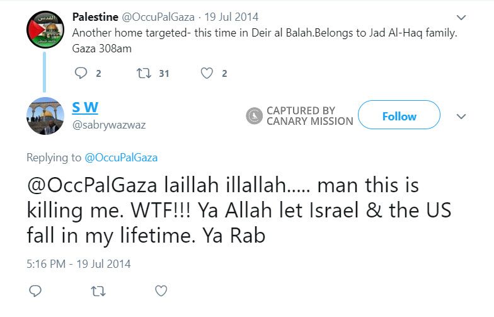Image resolution: width=494 pixels, height=317 pixels.
Task: Open the 5:16 PM - 19 Jul 2014 timestamp
Action: tap(79, 264)
